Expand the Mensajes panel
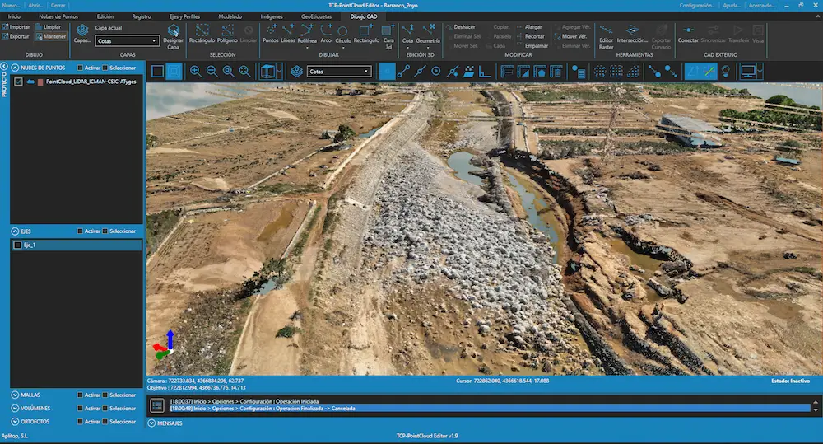Image resolution: width=823 pixels, height=444 pixels. coord(151,423)
